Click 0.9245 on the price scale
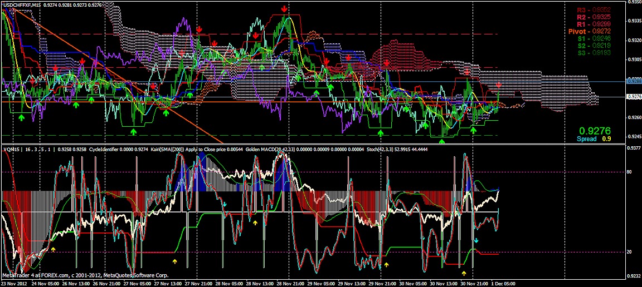 tap(634, 137)
